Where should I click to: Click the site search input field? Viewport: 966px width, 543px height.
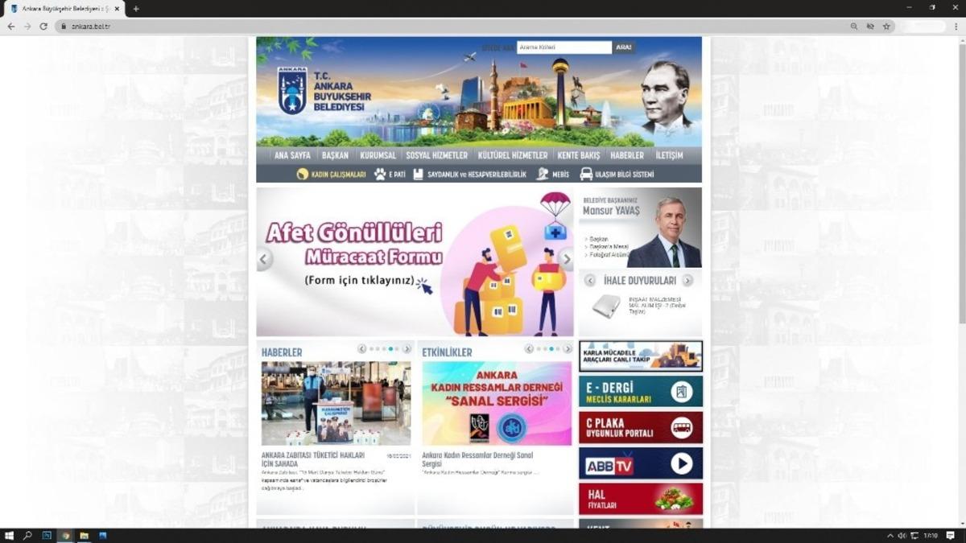563,47
